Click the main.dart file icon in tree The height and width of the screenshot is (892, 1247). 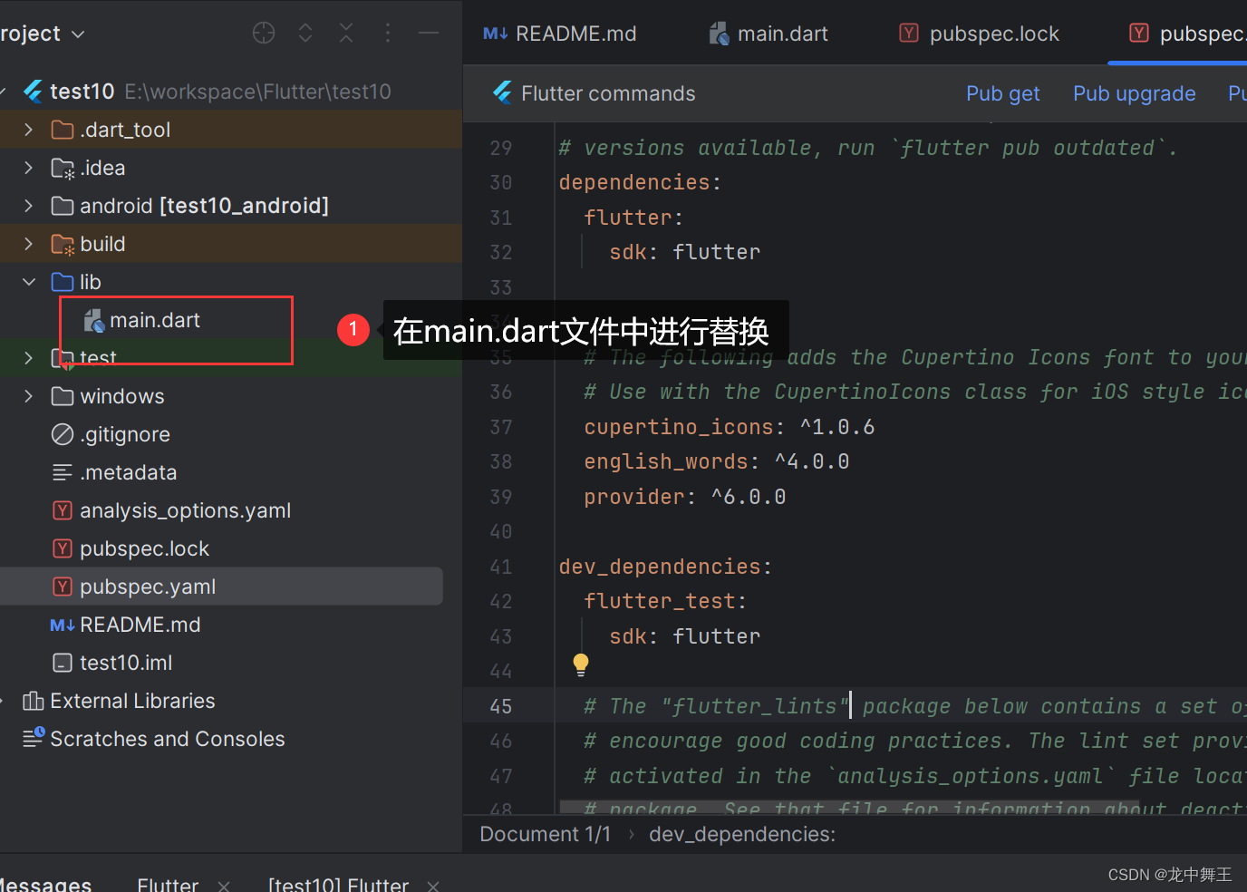point(94,320)
